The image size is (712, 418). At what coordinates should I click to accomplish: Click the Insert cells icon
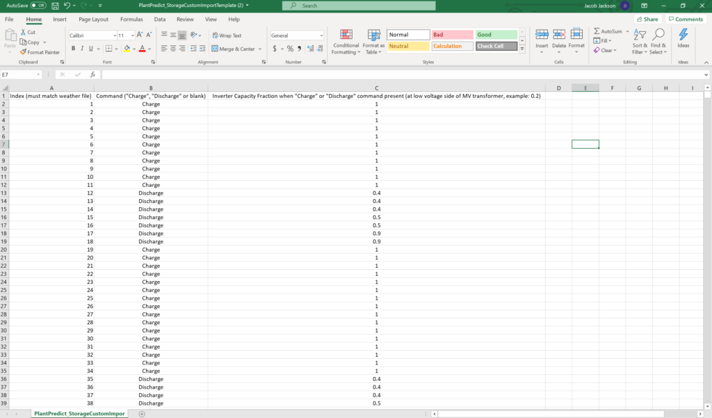(542, 35)
